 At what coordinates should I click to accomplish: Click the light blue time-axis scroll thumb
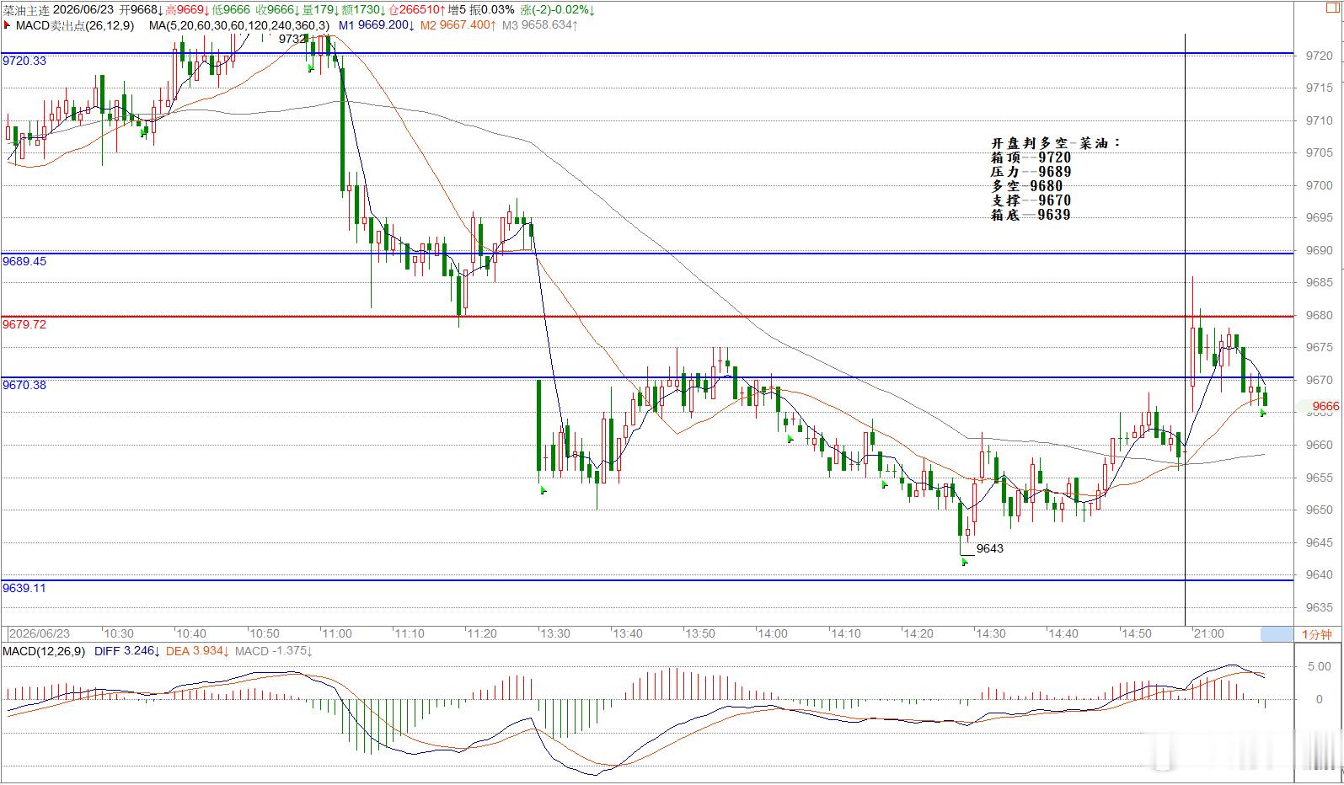point(1276,634)
